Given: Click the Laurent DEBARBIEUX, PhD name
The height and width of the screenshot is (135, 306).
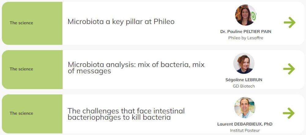Looking at the screenshot, I should point(245,124).
